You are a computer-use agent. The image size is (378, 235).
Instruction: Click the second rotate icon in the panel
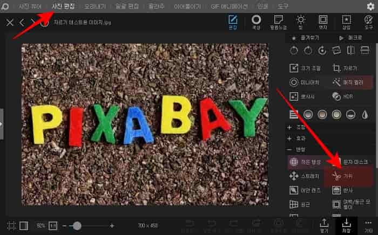[308, 51]
